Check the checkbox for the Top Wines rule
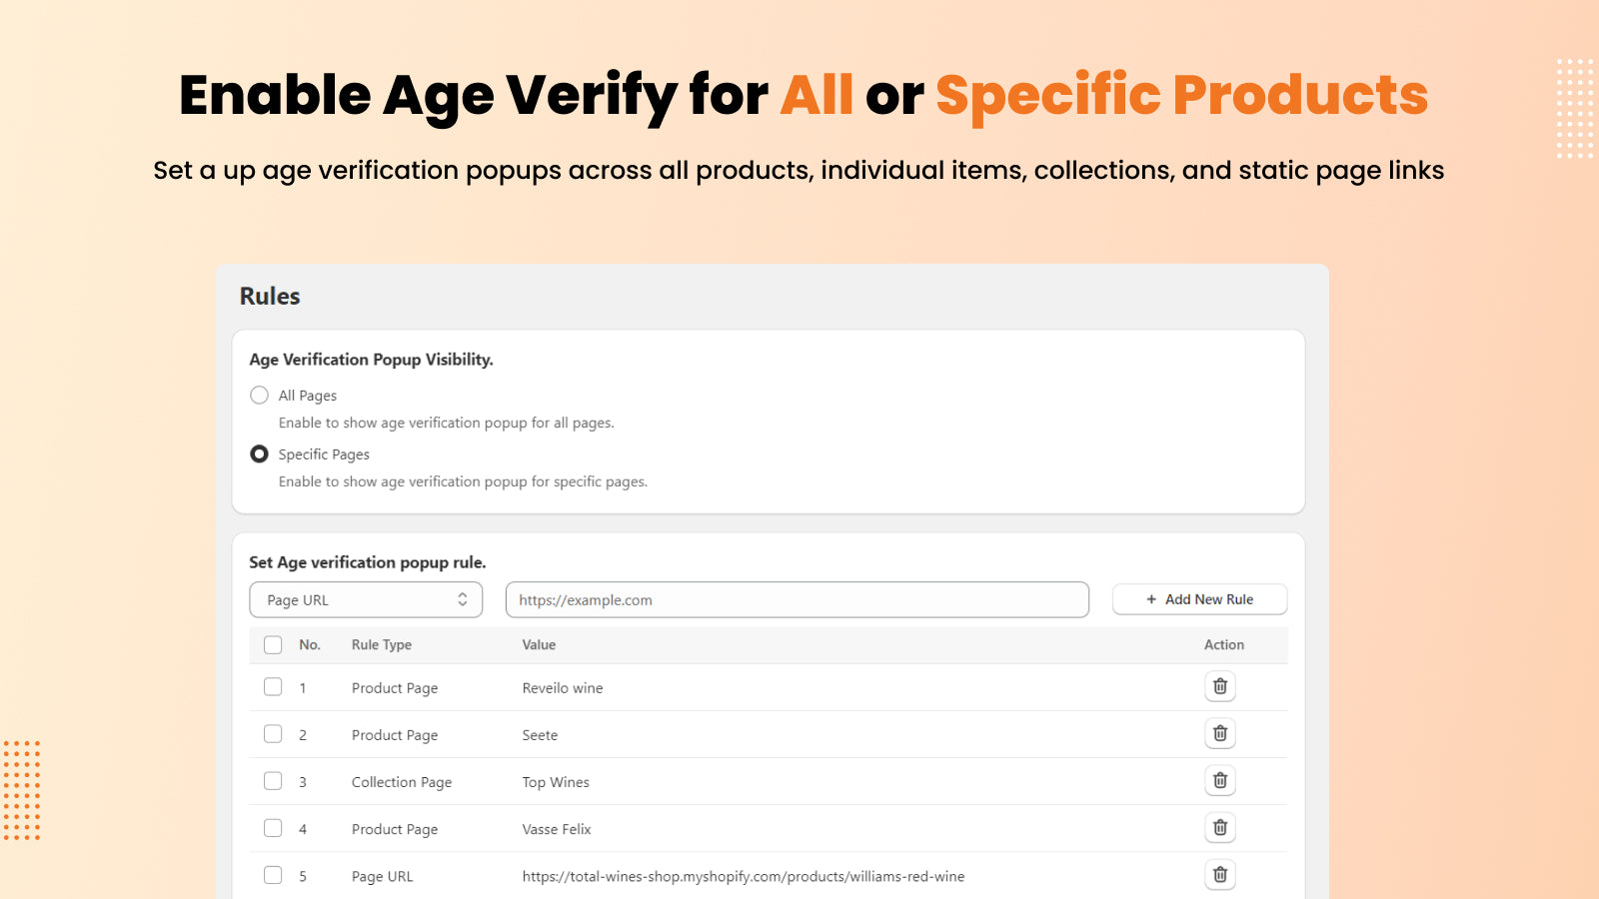This screenshot has height=899, width=1599. click(273, 780)
